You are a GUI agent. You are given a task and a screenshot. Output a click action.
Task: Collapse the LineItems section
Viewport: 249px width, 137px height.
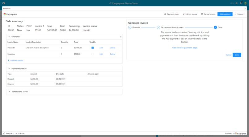click(x=9, y=37)
